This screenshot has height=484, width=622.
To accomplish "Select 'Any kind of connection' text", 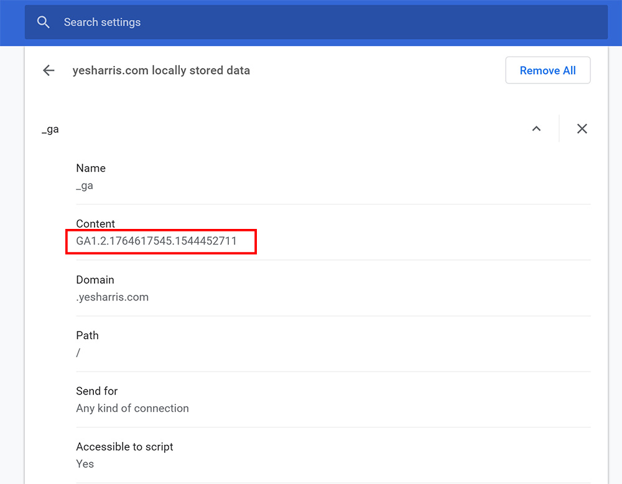I will coord(132,408).
